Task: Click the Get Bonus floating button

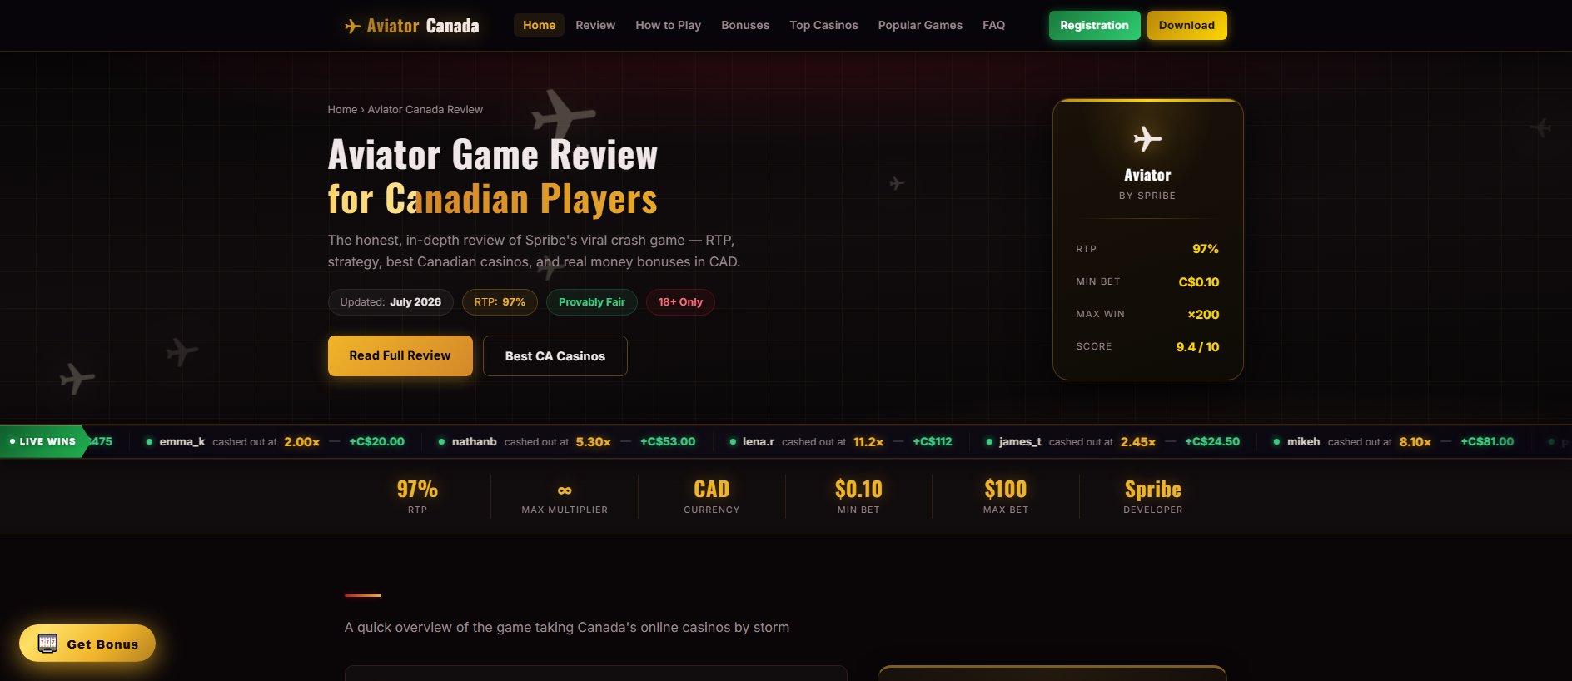Action: coord(87,644)
